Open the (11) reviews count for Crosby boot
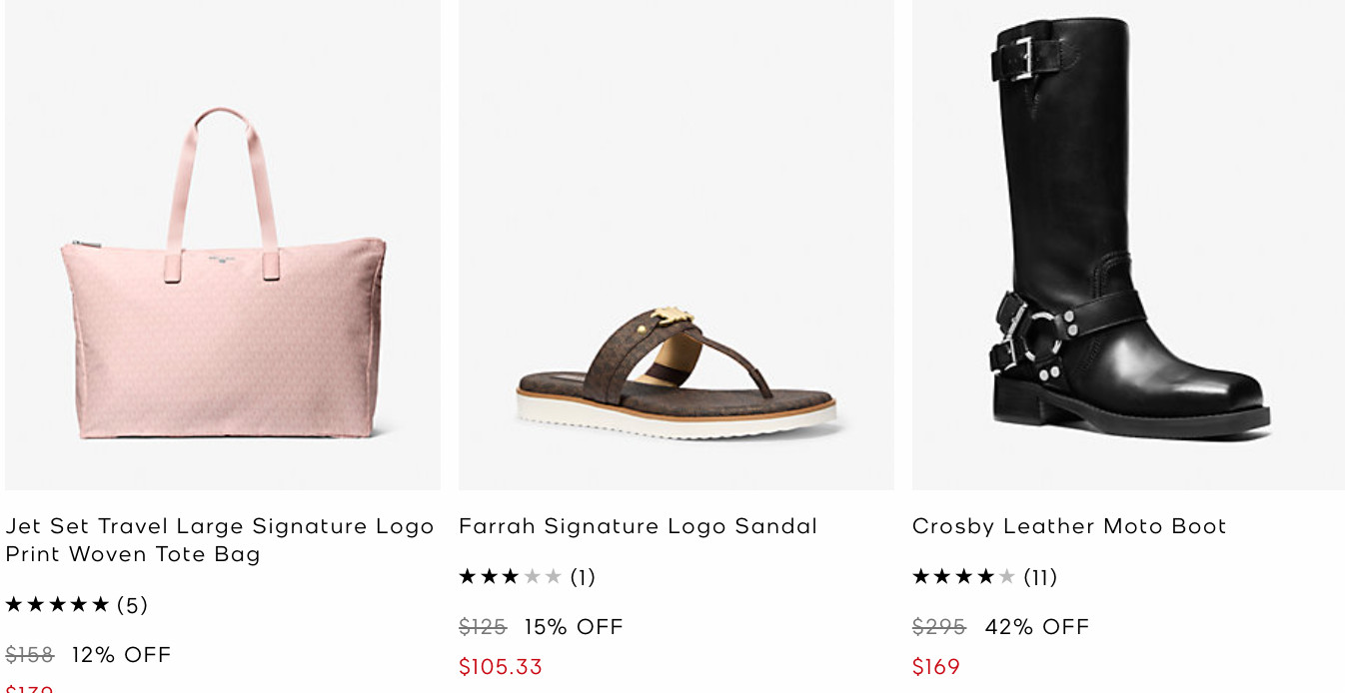Screen dimensions: 1345x693 click(x=1040, y=577)
